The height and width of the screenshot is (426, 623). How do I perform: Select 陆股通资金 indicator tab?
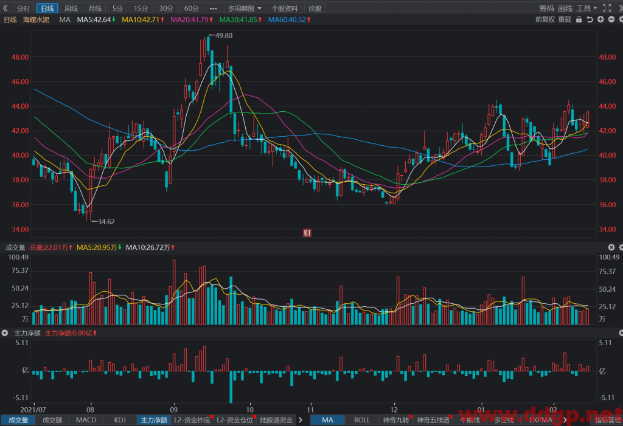[277, 420]
